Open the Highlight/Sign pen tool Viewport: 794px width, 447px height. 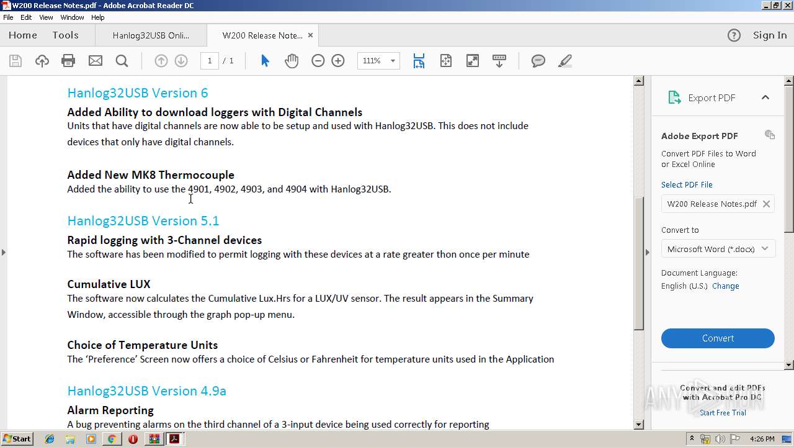[x=565, y=61]
